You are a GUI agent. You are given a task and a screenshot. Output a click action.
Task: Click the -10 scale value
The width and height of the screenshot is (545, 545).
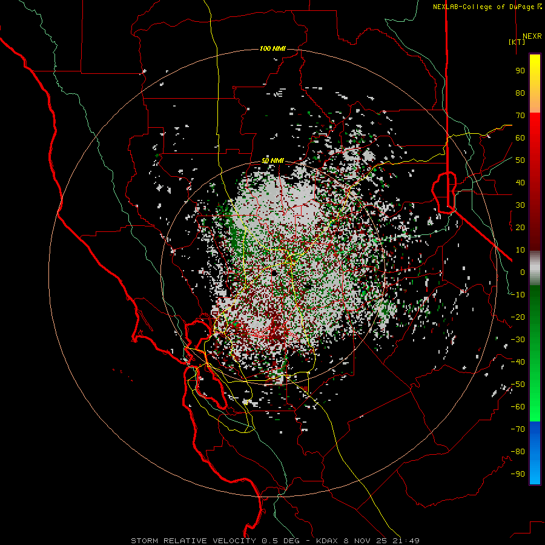pos(518,295)
